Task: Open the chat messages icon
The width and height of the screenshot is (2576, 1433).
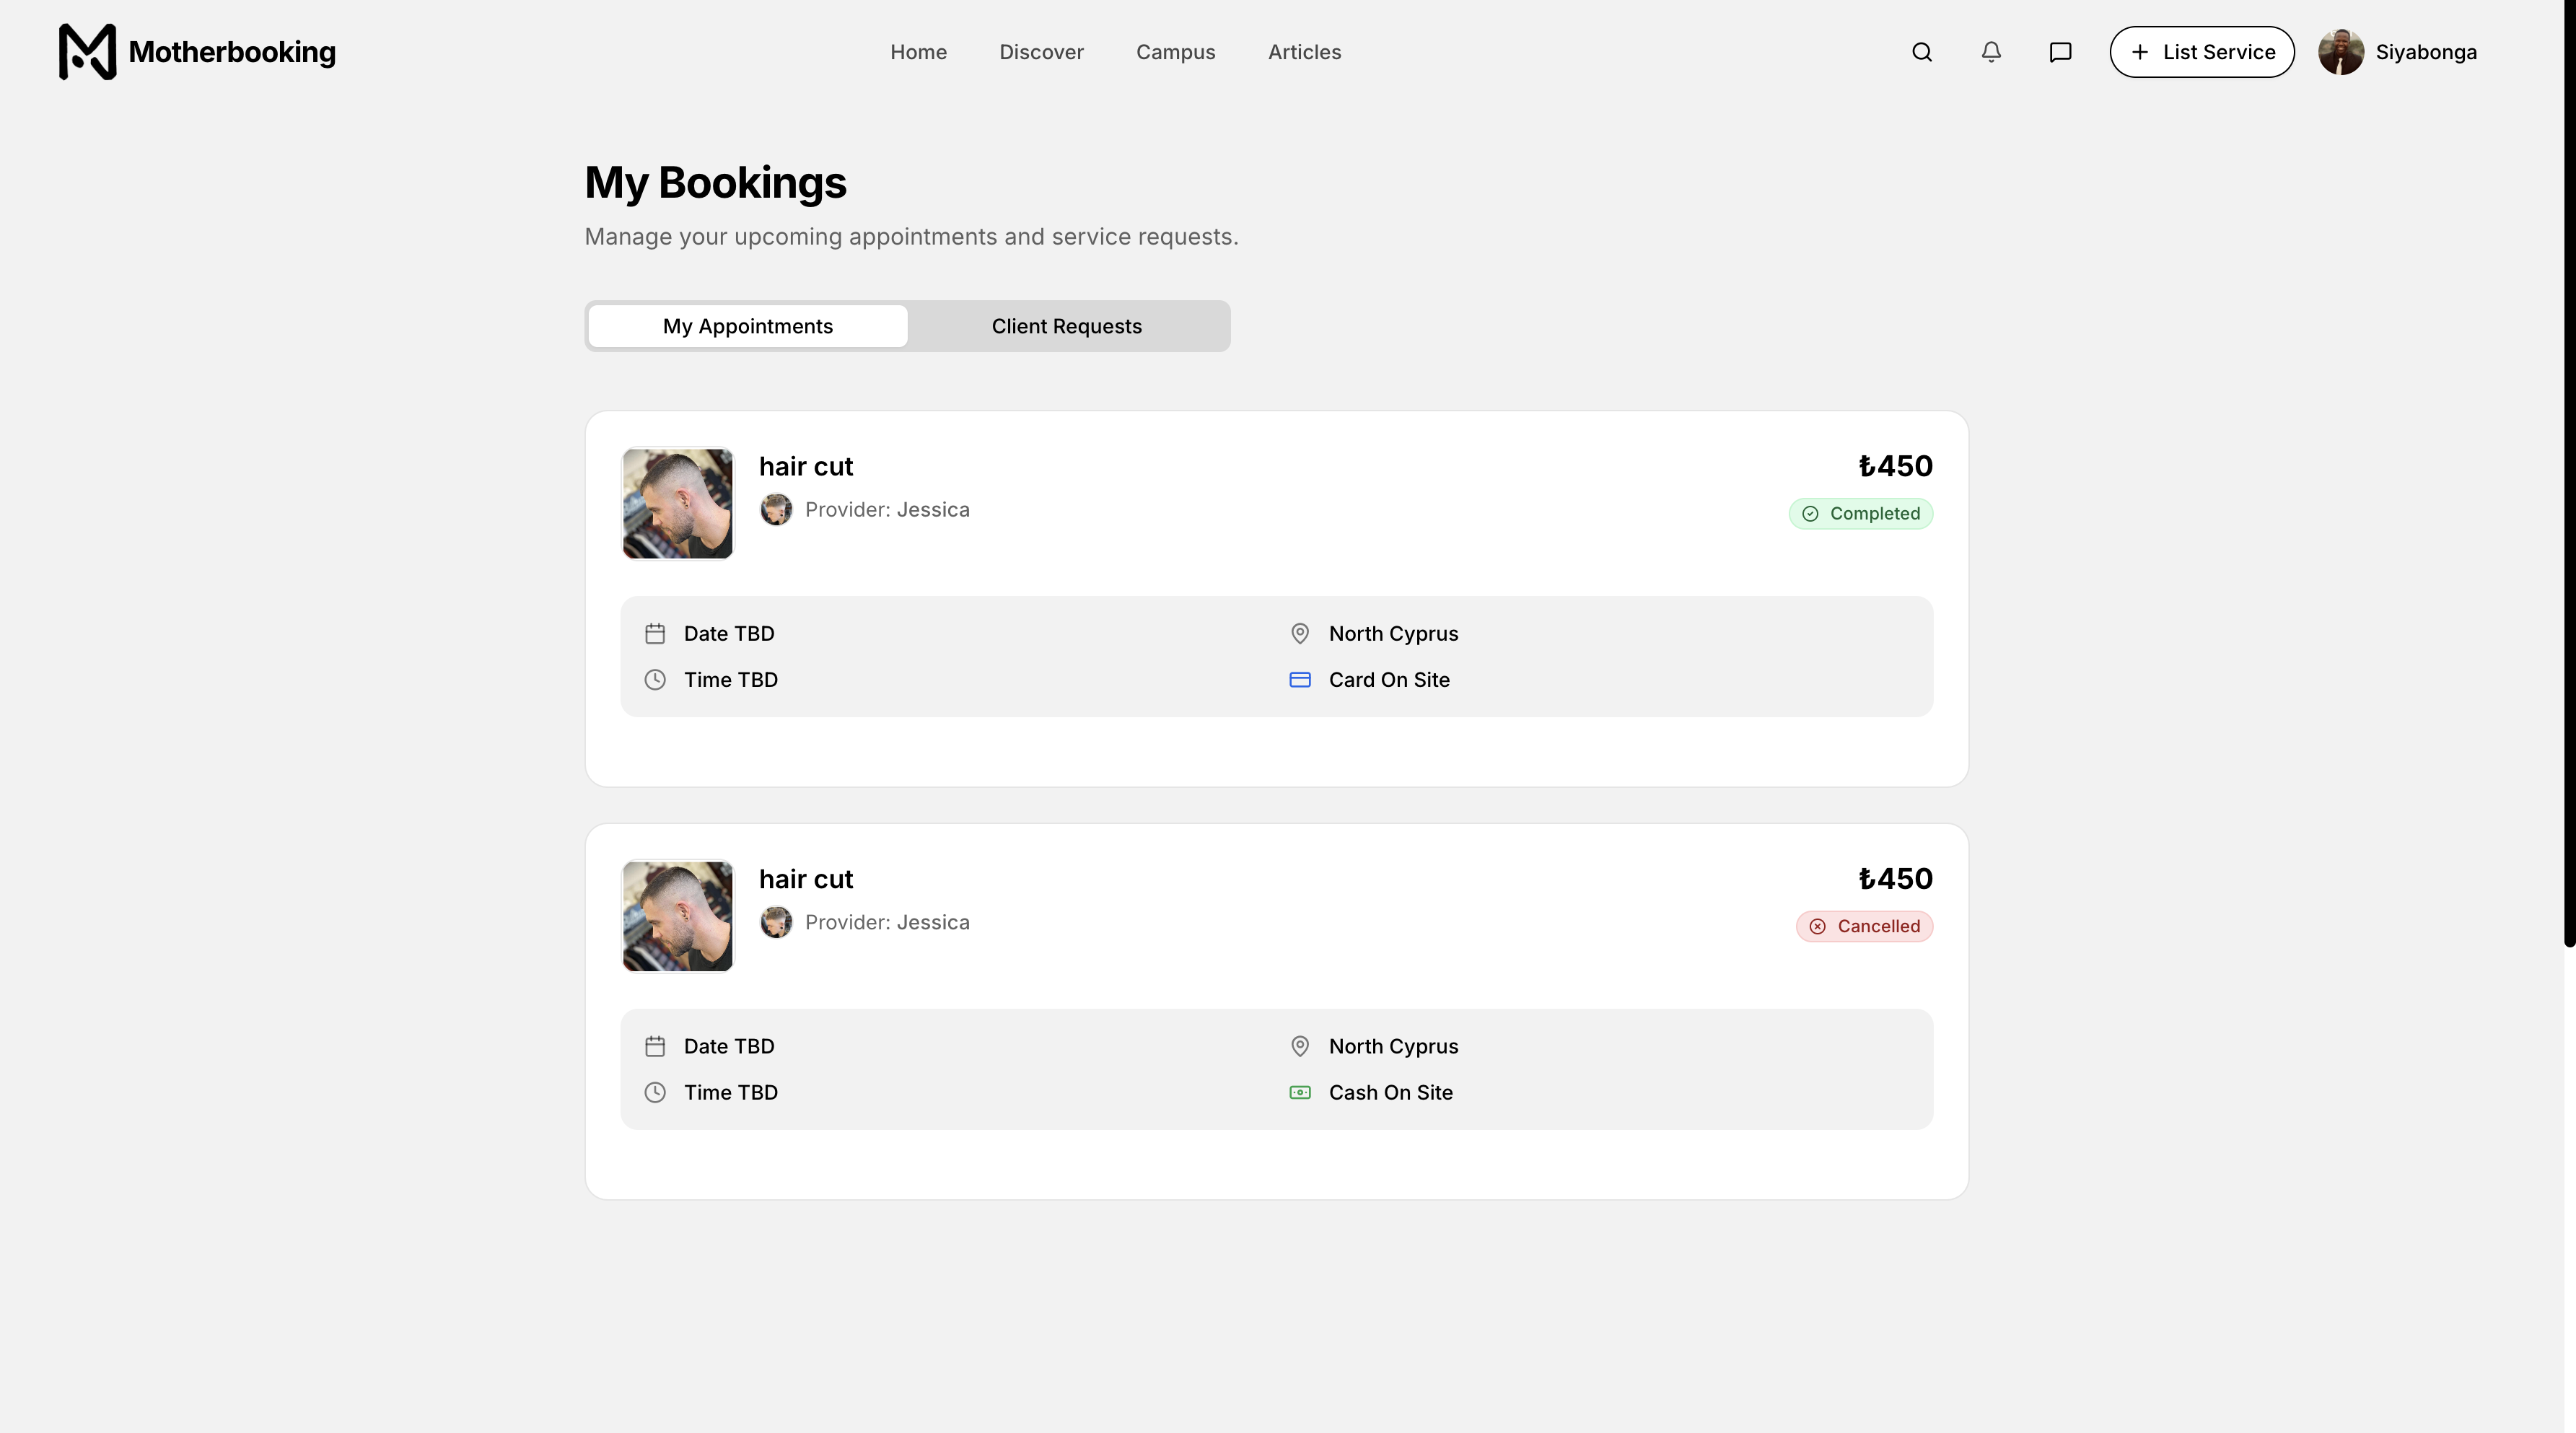Action: click(x=2059, y=52)
